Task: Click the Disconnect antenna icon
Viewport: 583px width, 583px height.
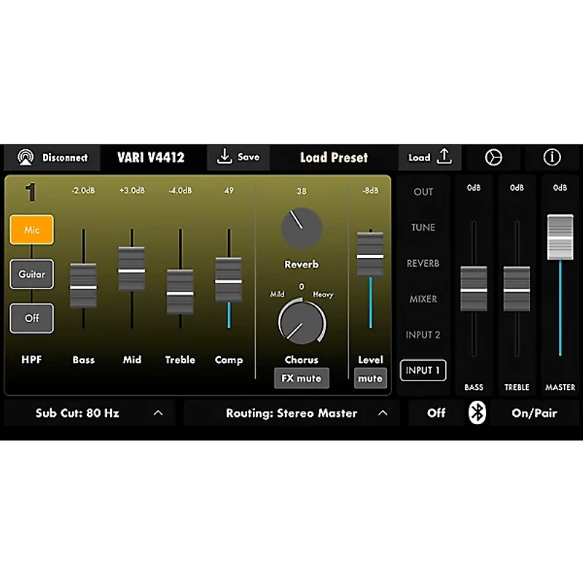Action: [x=27, y=157]
